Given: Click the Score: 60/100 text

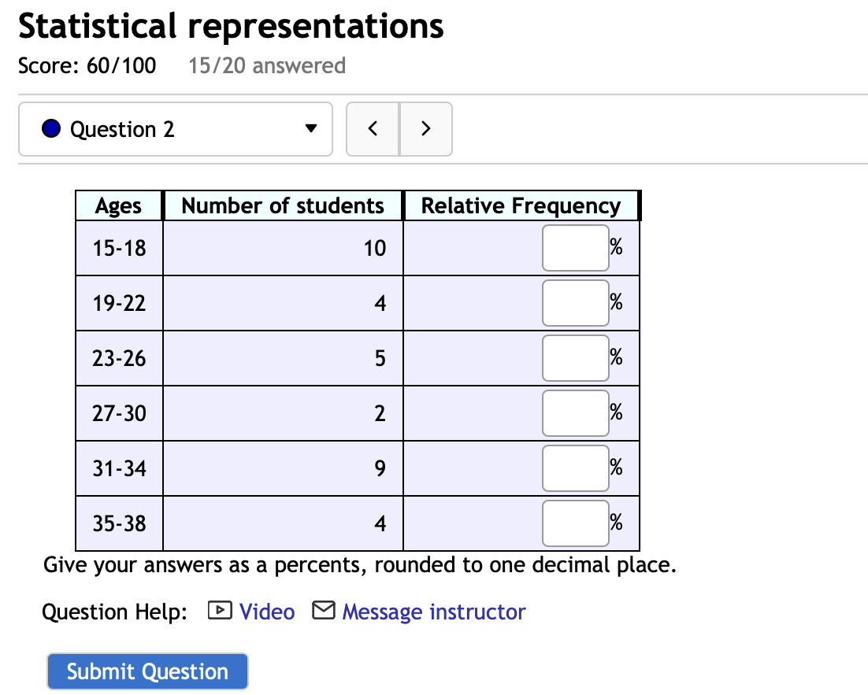Looking at the screenshot, I should tap(87, 66).
